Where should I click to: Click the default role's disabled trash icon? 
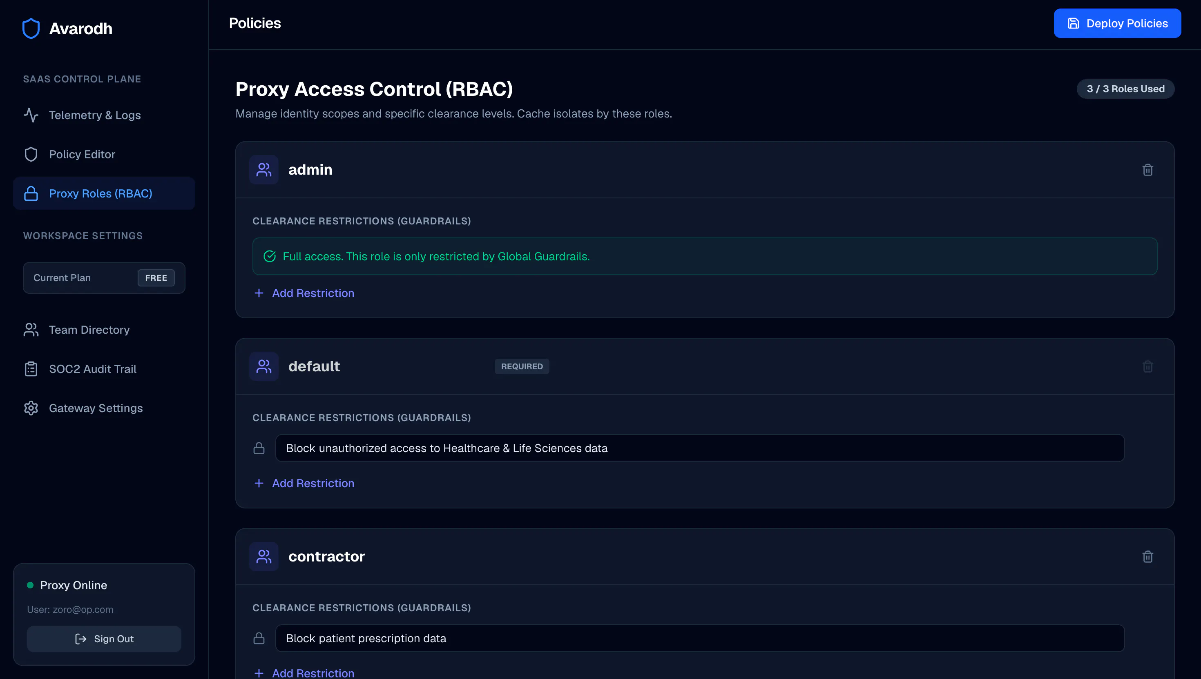click(x=1147, y=366)
